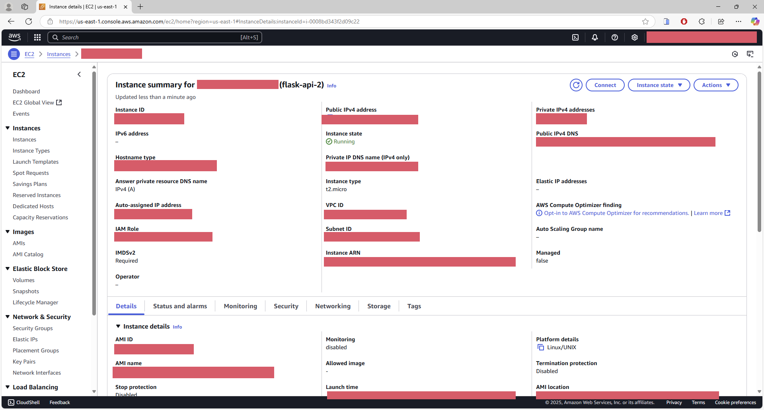Click the sidebar vertical scrollbar
Viewport: 764px width, 410px height.
tap(94, 191)
